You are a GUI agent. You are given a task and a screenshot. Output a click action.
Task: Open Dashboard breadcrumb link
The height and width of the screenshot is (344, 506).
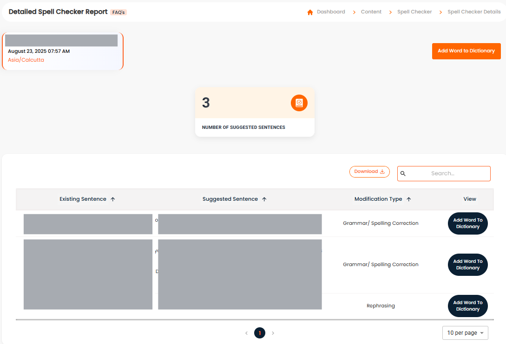[x=331, y=12]
